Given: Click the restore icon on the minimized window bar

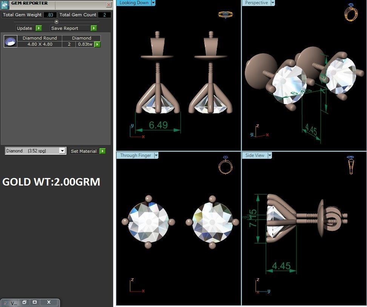Looking at the screenshot, I should pos(25,302).
